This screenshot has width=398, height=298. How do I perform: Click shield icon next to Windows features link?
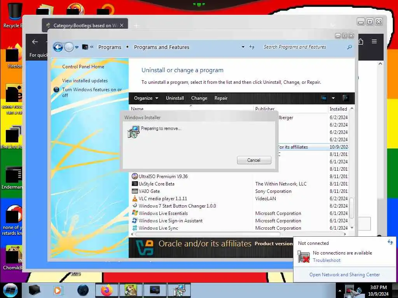click(x=56, y=90)
